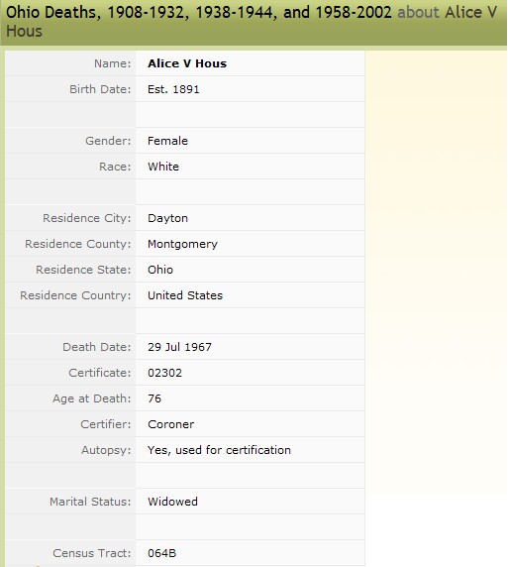Select Census Tract value 064B
Viewport: 508px width, 567px height.
(x=161, y=553)
